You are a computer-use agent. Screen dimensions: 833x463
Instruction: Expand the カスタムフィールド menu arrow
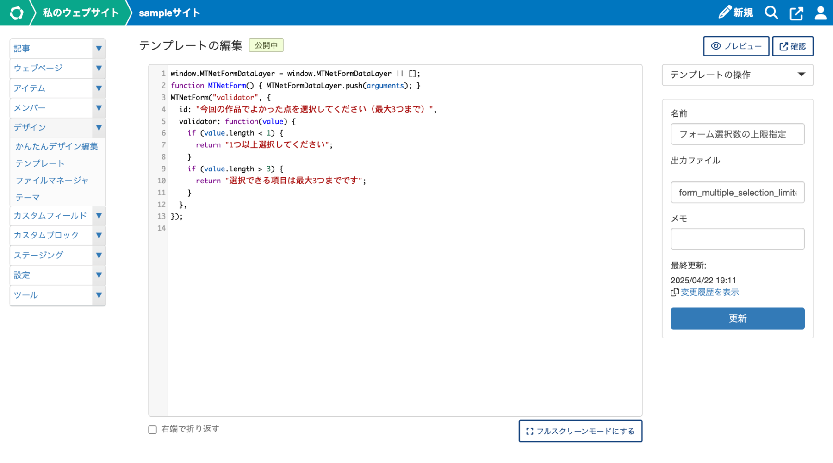tap(98, 215)
